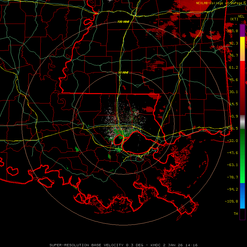
Task: Click the -109.8 velocity scale value
Action: (x=231, y=201)
